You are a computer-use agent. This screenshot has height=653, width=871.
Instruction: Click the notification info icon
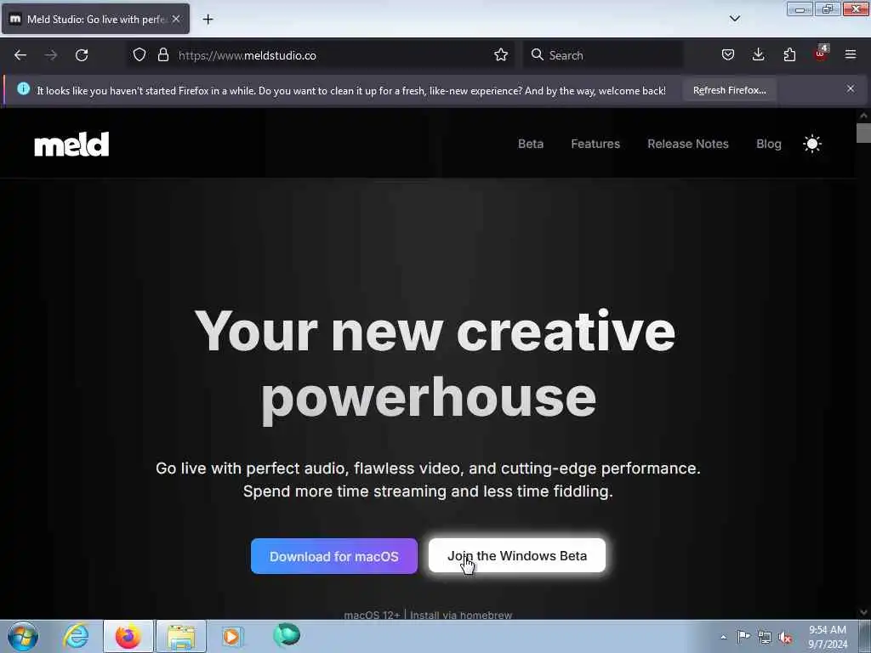click(x=23, y=88)
